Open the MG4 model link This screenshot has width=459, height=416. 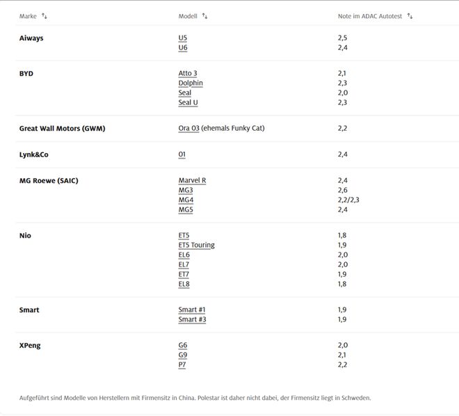point(186,200)
